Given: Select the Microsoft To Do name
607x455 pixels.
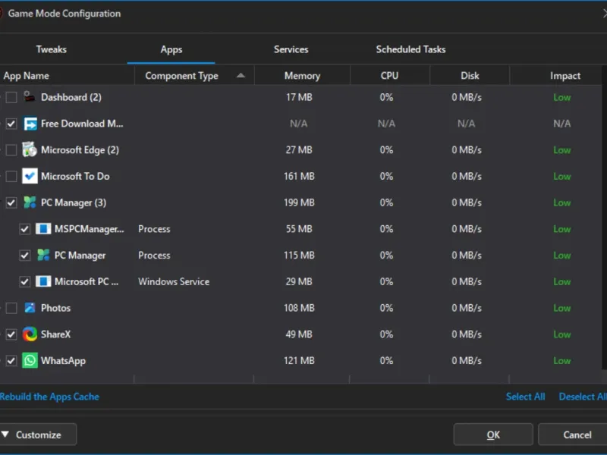Looking at the screenshot, I should (75, 176).
